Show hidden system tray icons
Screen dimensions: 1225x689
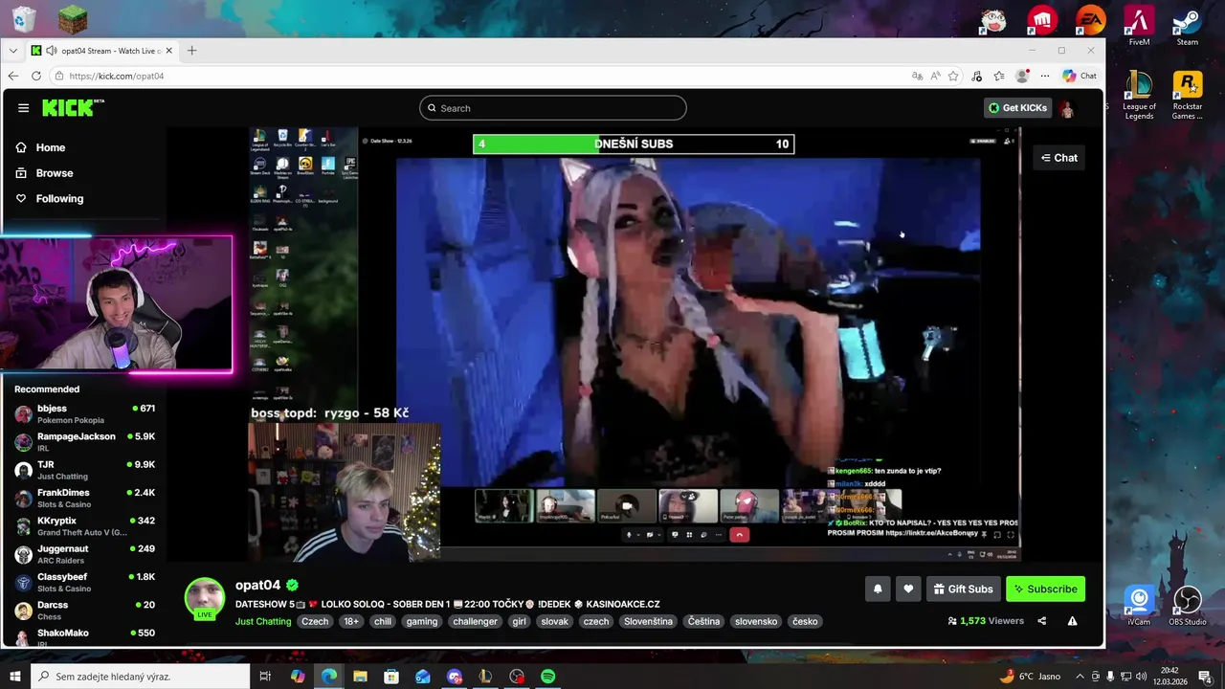1079,677
